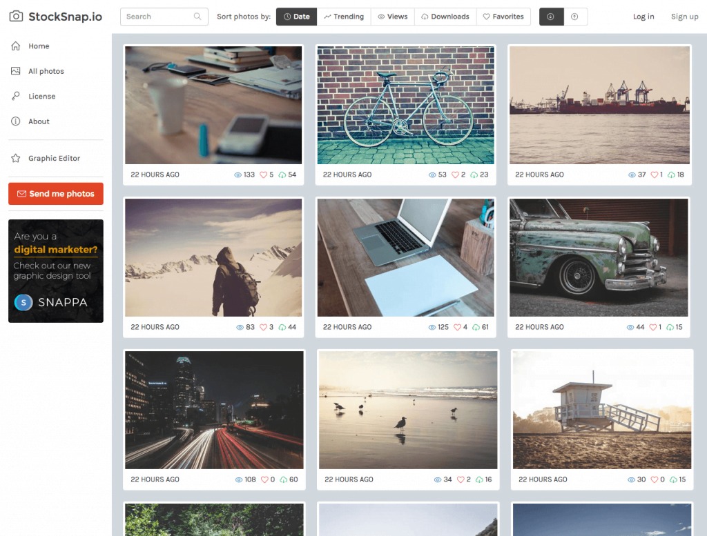Download the desk photo with 54 downloads
Image resolution: width=707 pixels, height=536 pixels.
[282, 175]
